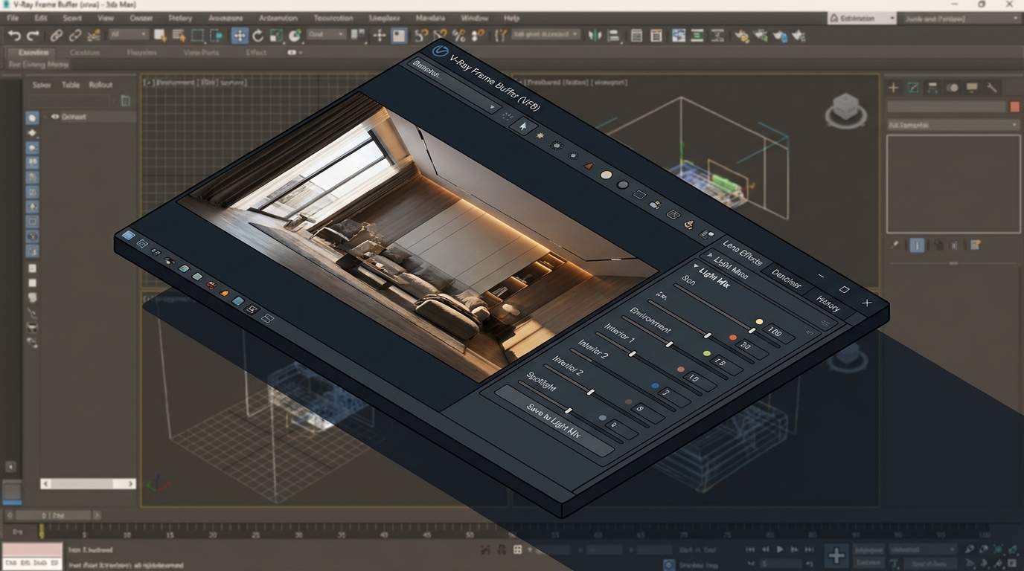Activate the Select and Scale tool
This screenshot has height=571, width=1024.
pos(276,35)
